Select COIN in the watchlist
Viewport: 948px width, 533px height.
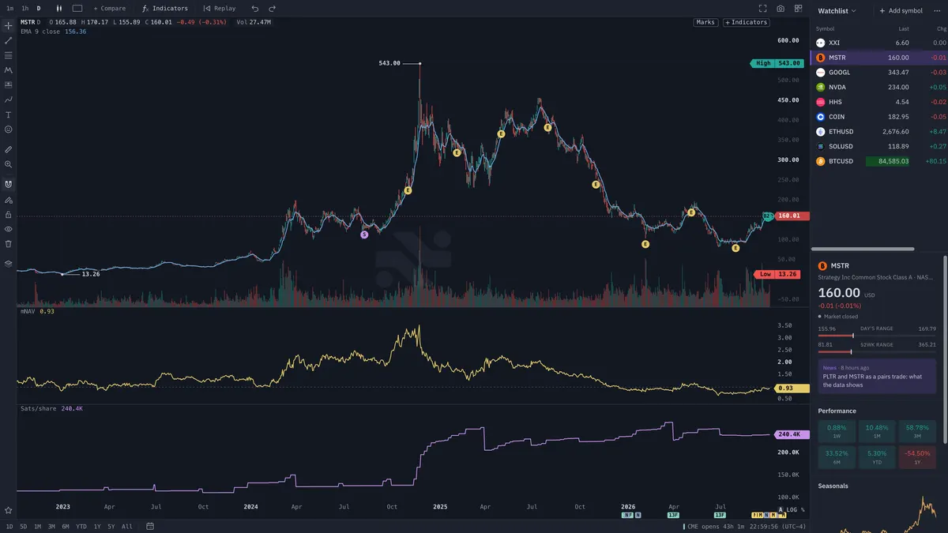click(x=879, y=117)
